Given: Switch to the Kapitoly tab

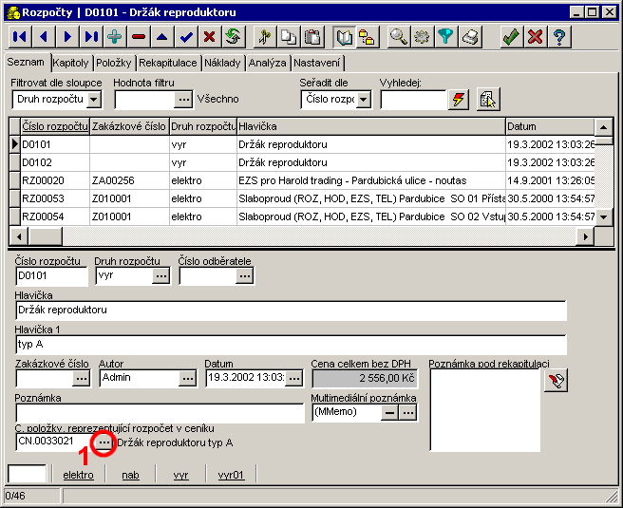Looking at the screenshot, I should click(71, 63).
